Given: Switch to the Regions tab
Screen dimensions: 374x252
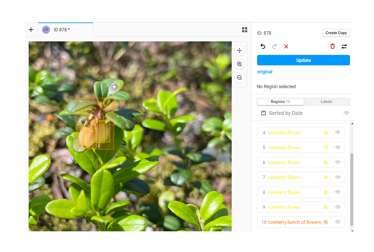Looking at the screenshot, I should pos(280,101).
